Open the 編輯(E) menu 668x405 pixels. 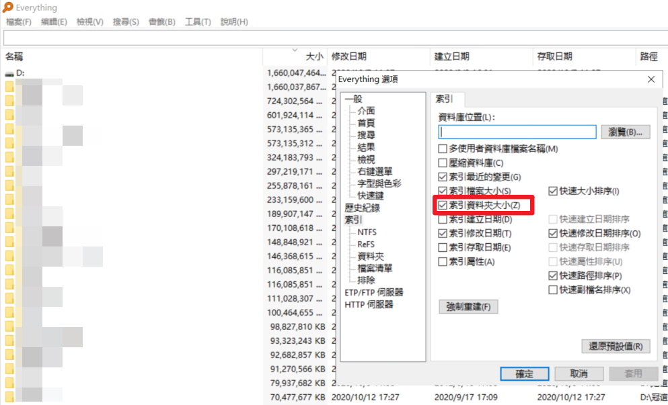54,21
